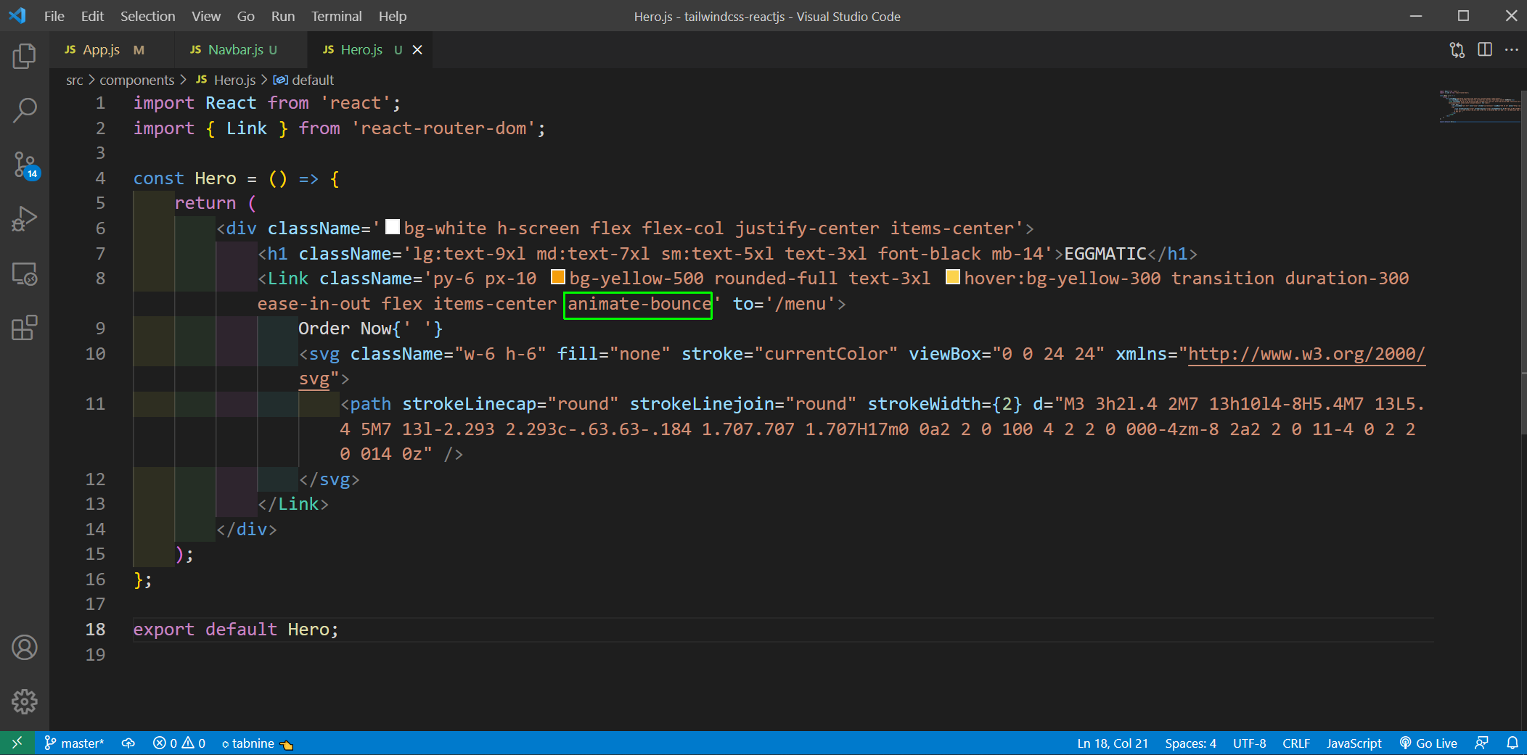Click 'const Hero' declaration text
The width and height of the screenshot is (1527, 755).
[x=185, y=178]
